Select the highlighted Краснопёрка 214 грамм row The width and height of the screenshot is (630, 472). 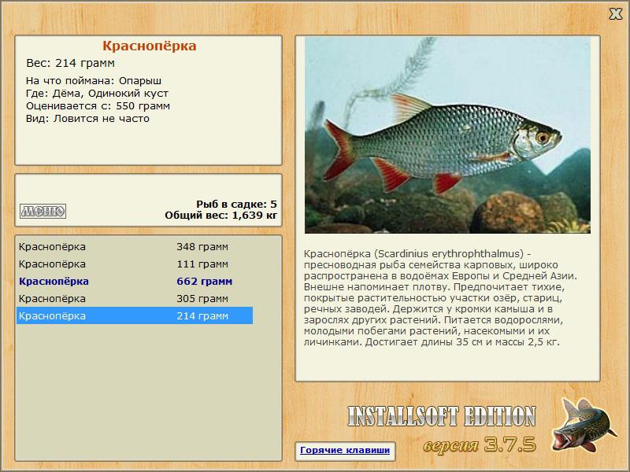[x=135, y=315]
